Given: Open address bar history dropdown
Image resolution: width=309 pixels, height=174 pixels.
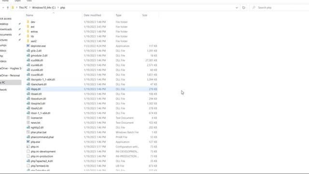Looking at the screenshot, I should (237, 8).
